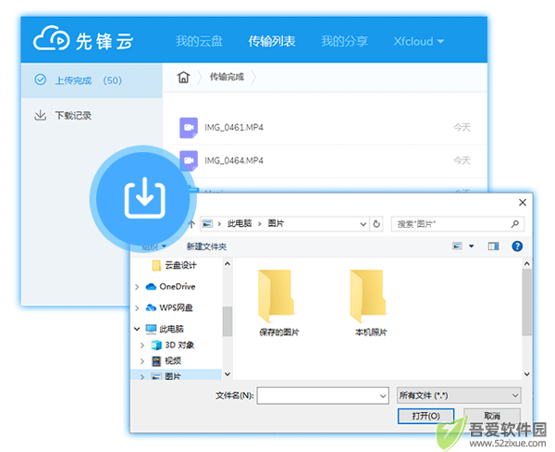Select WPS网盘 in the navigation tree
The image size is (555, 452).
[169, 308]
